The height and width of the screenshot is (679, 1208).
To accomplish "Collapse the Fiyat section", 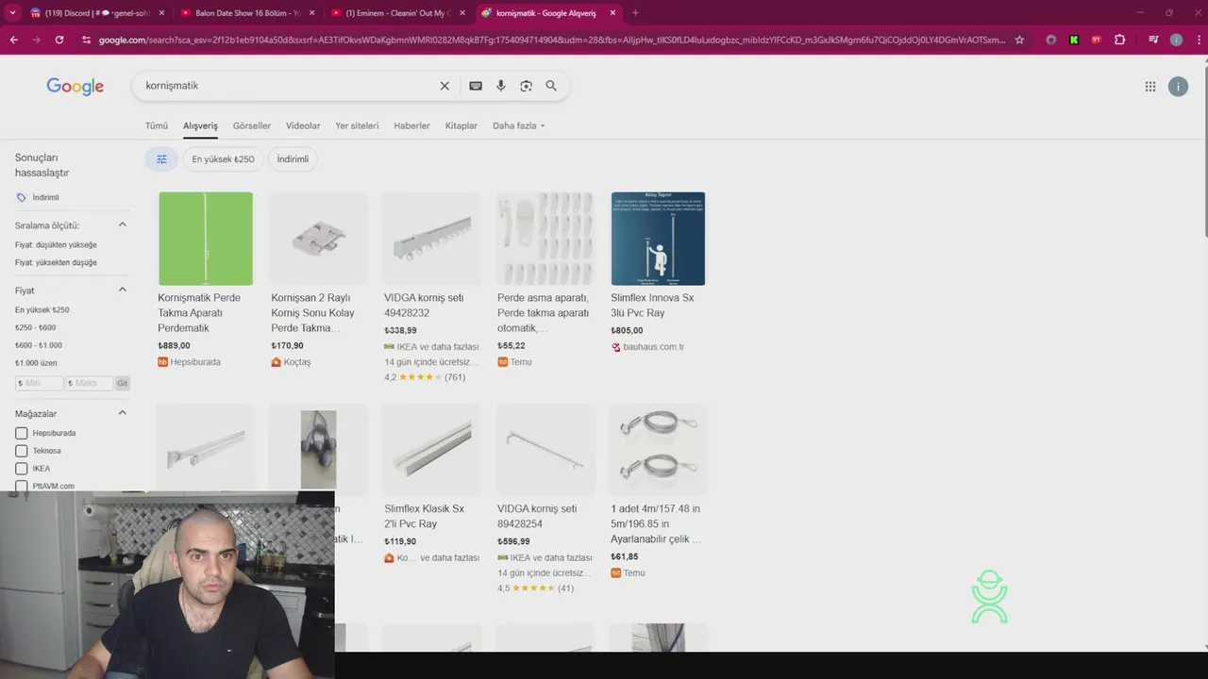I will (122, 290).
